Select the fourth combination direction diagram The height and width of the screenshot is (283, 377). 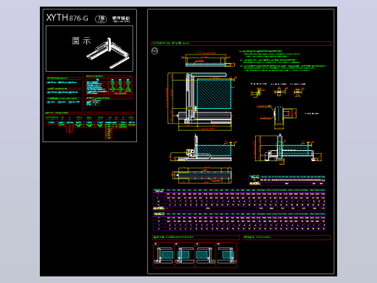(226, 255)
